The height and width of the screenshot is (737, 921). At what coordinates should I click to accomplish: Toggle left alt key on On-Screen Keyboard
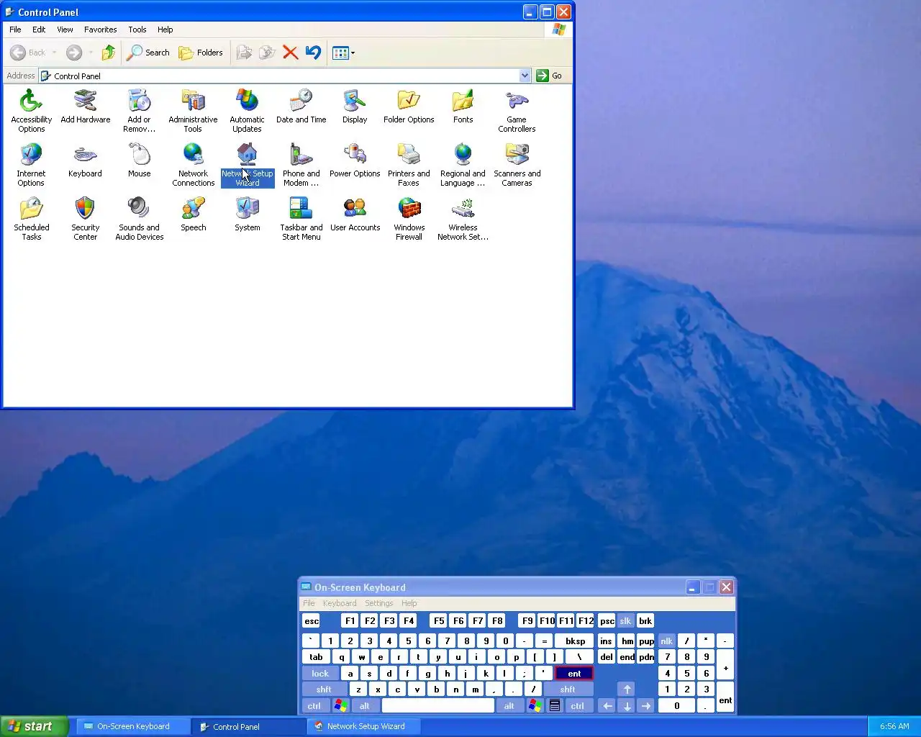[365, 706]
